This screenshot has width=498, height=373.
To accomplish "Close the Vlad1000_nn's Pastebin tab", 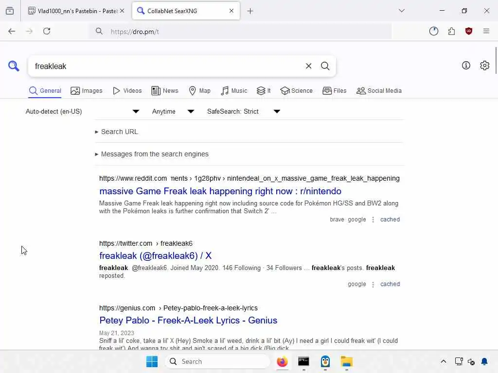I will coord(122,11).
